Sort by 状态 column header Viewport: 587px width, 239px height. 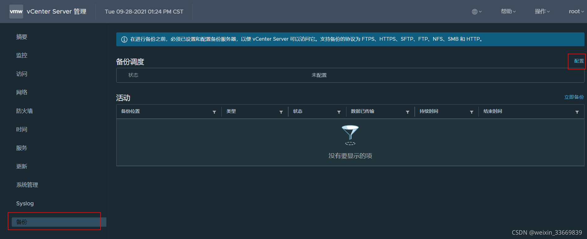click(298, 111)
